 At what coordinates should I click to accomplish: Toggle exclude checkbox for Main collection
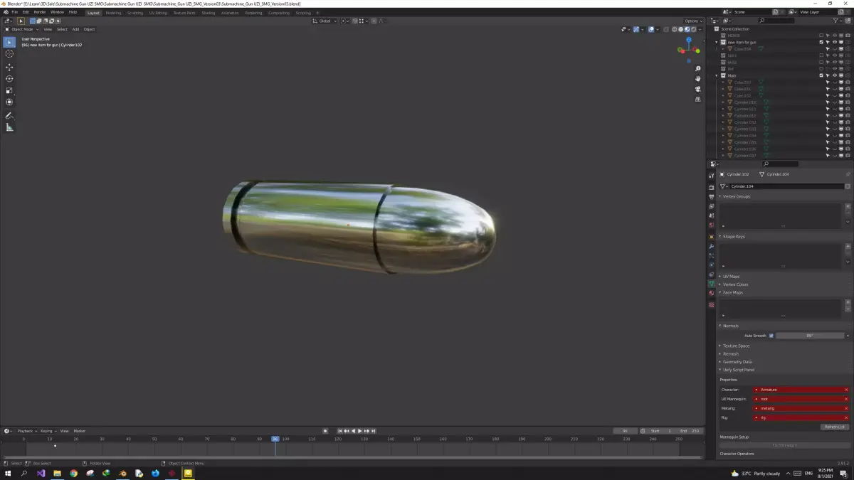(821, 75)
